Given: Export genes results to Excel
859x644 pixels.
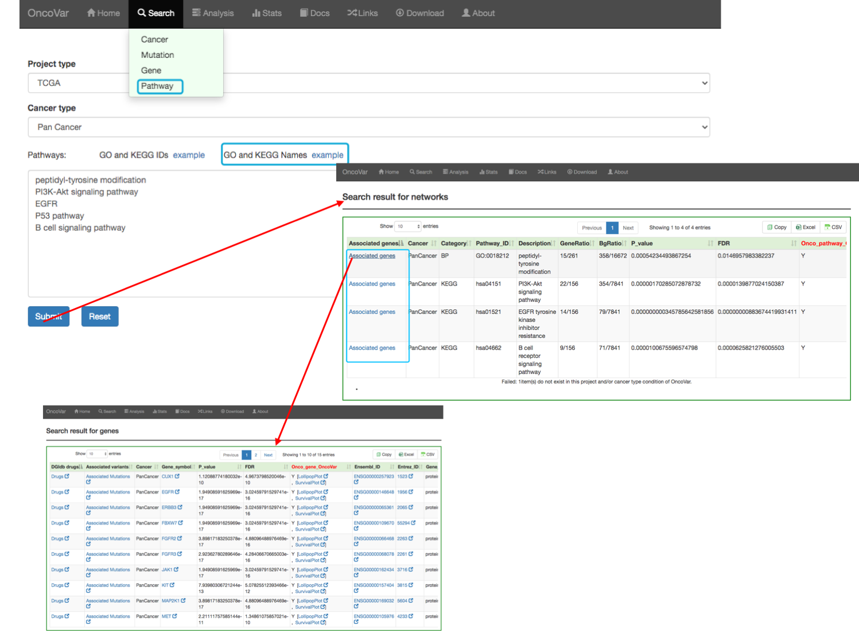Looking at the screenshot, I should tap(406, 454).
